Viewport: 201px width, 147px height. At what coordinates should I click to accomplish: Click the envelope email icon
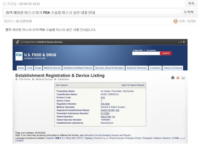[x=183, y=78]
